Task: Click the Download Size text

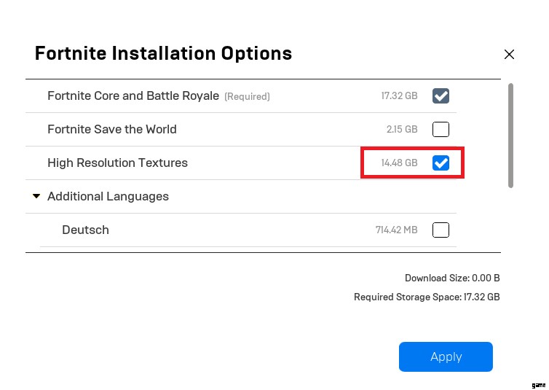Action: 452,278
